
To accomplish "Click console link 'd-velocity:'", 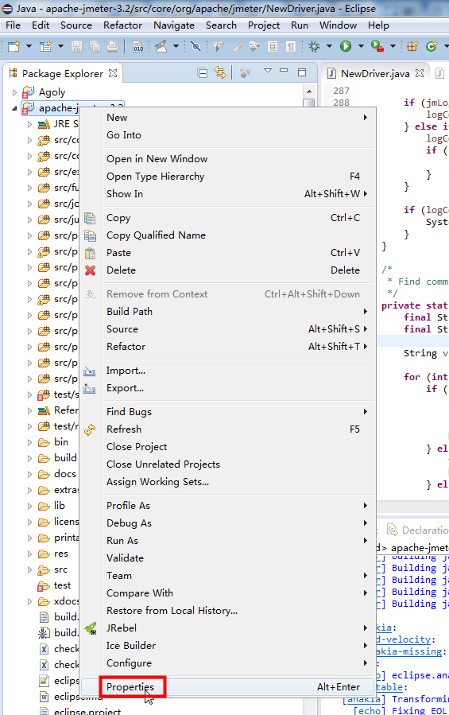I will (403, 639).
